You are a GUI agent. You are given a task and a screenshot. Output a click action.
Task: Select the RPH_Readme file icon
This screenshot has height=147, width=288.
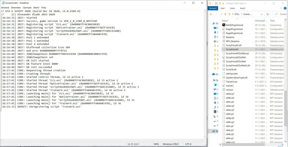click(x=224, y=41)
